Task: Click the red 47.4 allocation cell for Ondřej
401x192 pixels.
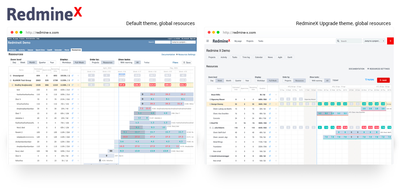Action: coord(122,84)
